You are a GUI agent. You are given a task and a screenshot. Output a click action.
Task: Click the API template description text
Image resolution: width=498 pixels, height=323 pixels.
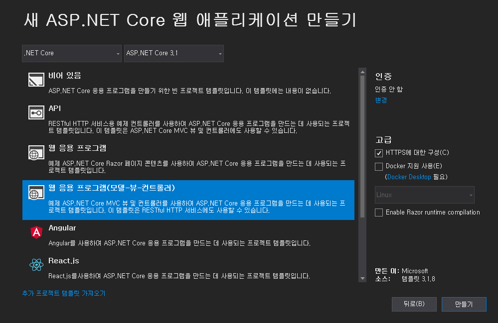pyautogui.click(x=199, y=127)
